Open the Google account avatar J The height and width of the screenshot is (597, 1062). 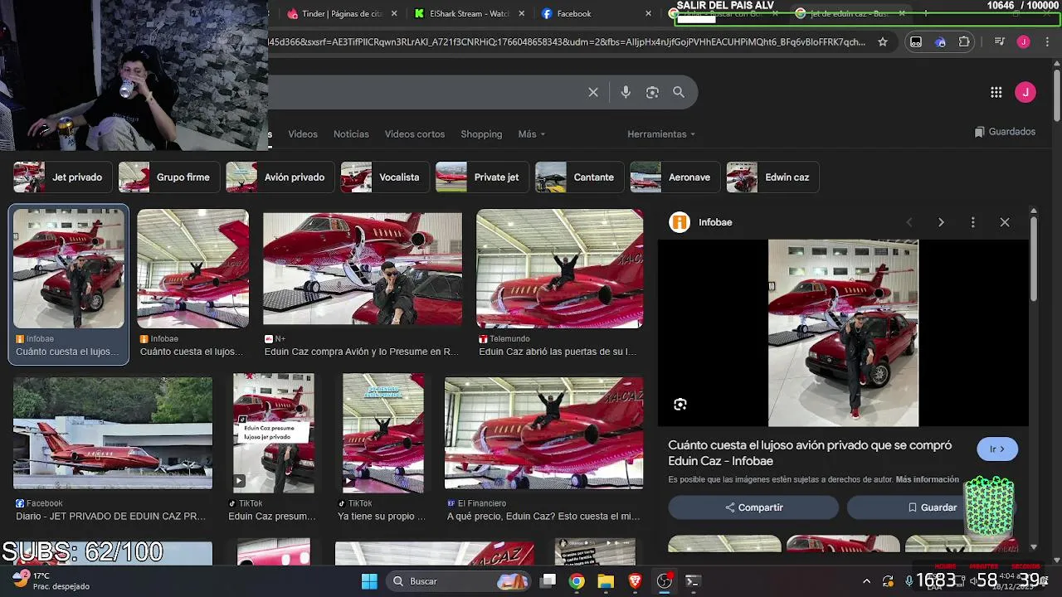[x=1025, y=92]
